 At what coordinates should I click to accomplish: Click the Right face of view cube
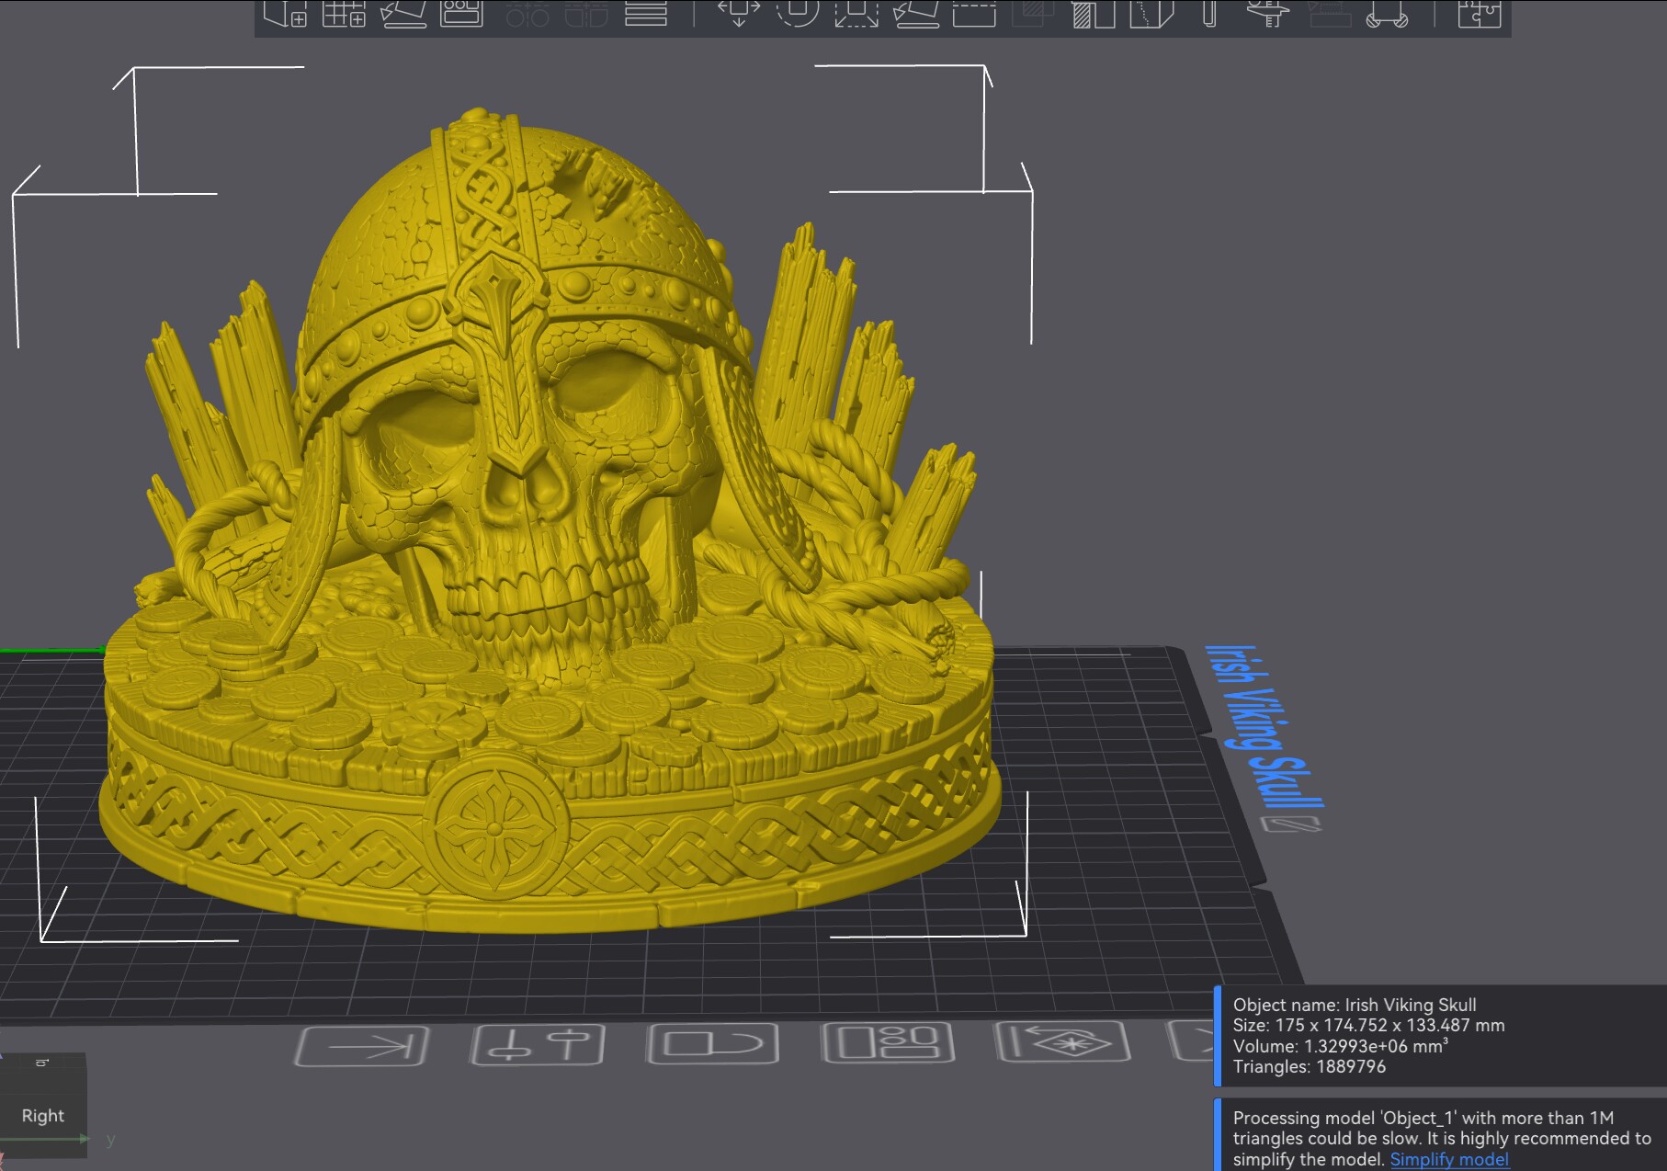[43, 1115]
